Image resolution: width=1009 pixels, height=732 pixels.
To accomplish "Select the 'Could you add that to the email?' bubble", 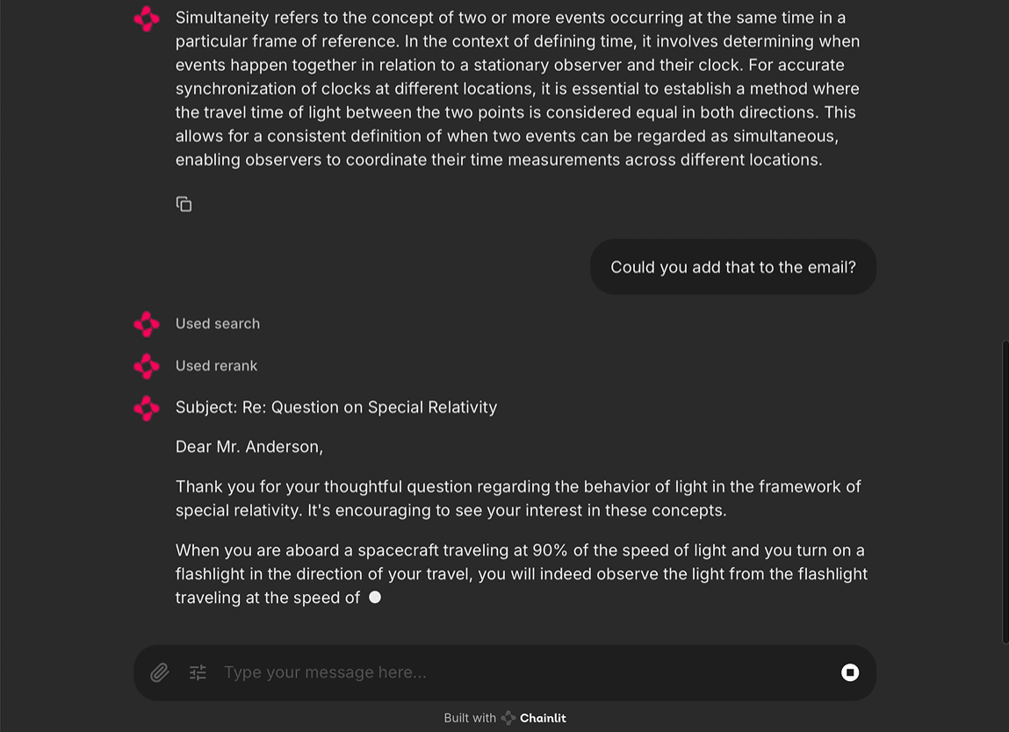I will point(733,267).
